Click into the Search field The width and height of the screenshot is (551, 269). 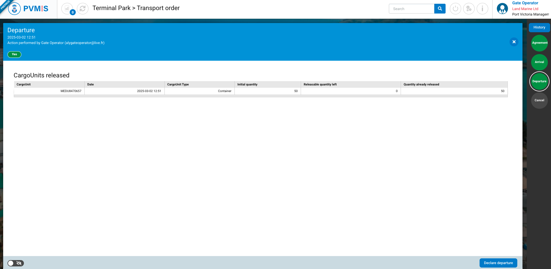point(411,9)
